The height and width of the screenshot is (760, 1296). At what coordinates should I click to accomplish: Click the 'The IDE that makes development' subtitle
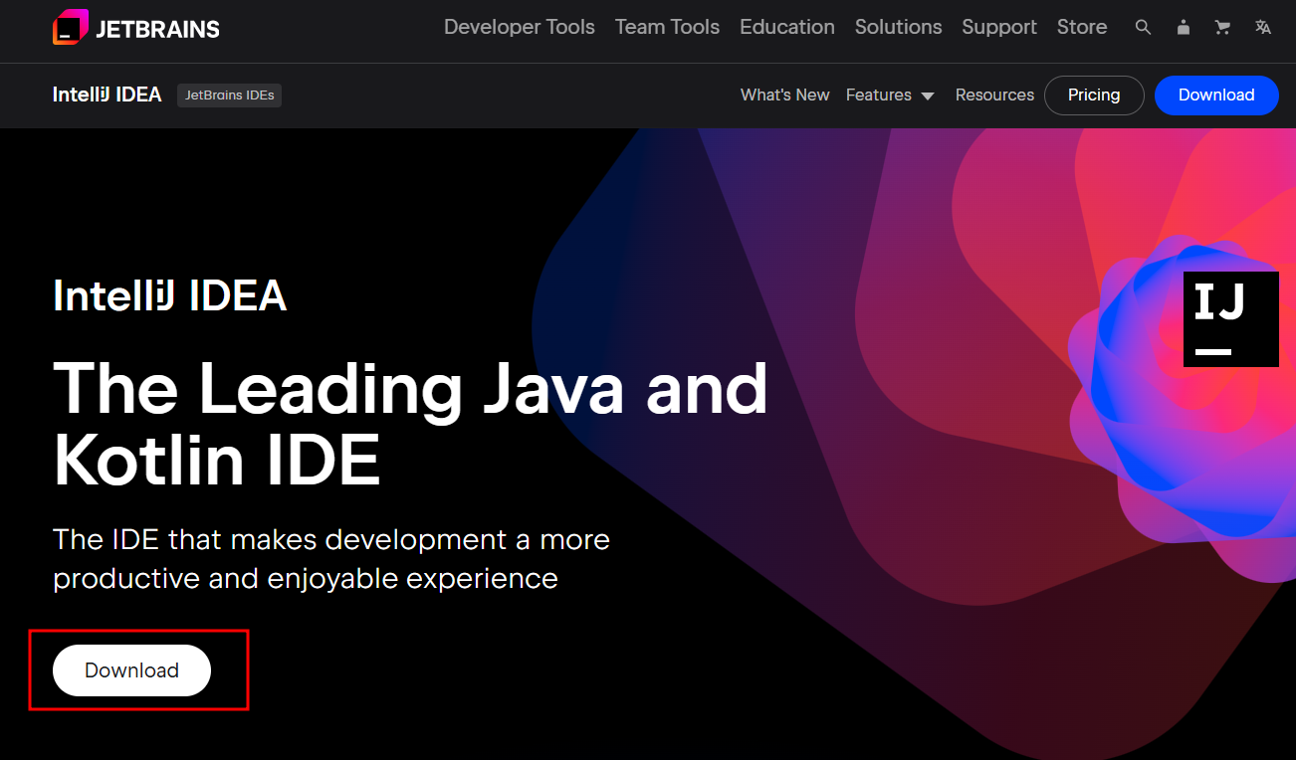[331, 558]
